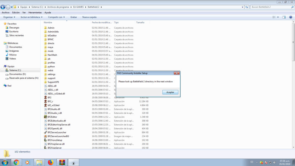
Task: Open the Herramientas menu
Action: pos(35,13)
